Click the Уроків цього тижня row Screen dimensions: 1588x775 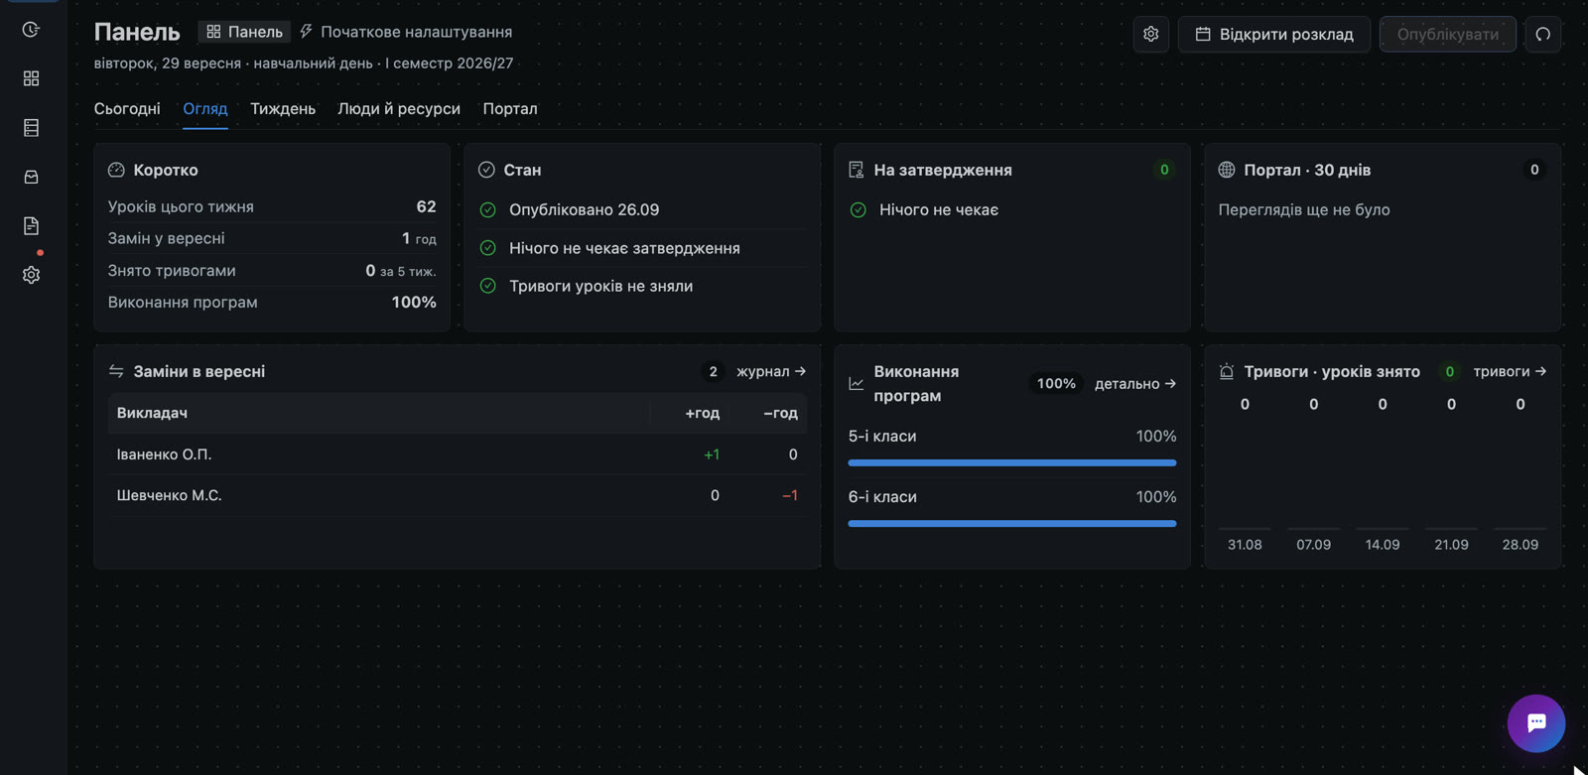[x=272, y=206]
